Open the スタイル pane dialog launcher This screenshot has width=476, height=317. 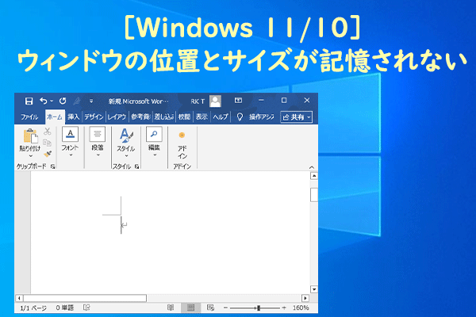(137, 166)
